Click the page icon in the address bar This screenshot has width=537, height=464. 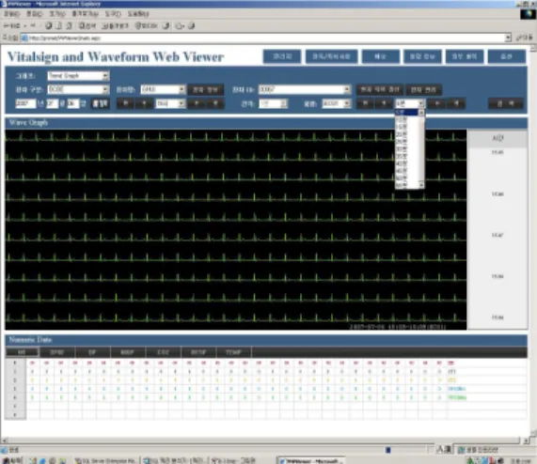24,38
